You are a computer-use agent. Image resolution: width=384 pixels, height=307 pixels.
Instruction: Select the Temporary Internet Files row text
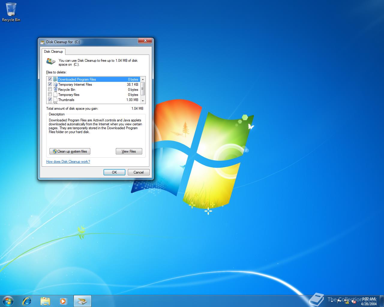coord(75,85)
